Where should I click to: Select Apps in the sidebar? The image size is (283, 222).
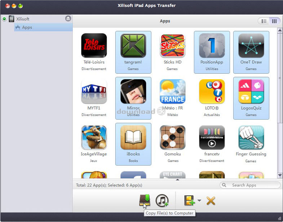tap(27, 27)
